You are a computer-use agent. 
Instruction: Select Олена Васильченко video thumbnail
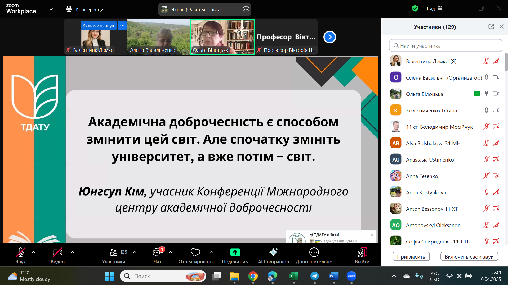coord(159,37)
